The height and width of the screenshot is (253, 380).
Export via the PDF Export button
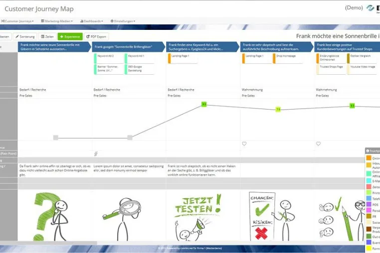96,36
